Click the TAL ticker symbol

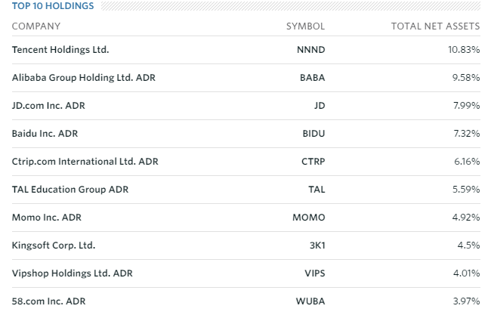click(x=317, y=190)
